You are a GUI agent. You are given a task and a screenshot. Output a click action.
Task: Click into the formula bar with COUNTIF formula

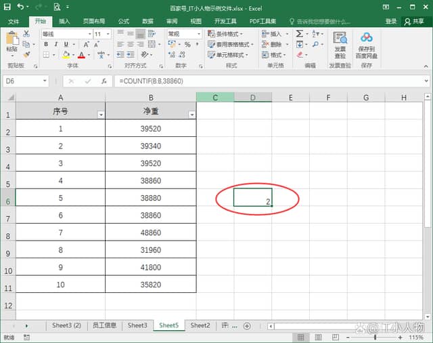(x=271, y=81)
